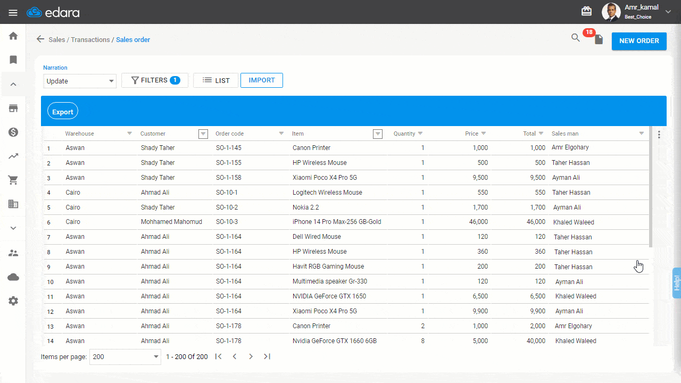This screenshot has height=383, width=681.
Task: Click the Transactions breadcrumb link
Action: [90, 40]
